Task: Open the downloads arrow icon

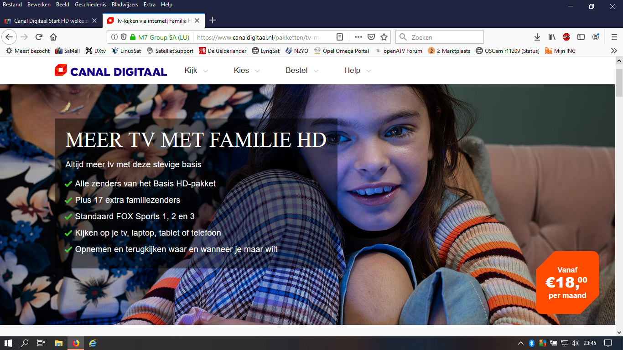Action: point(537,37)
